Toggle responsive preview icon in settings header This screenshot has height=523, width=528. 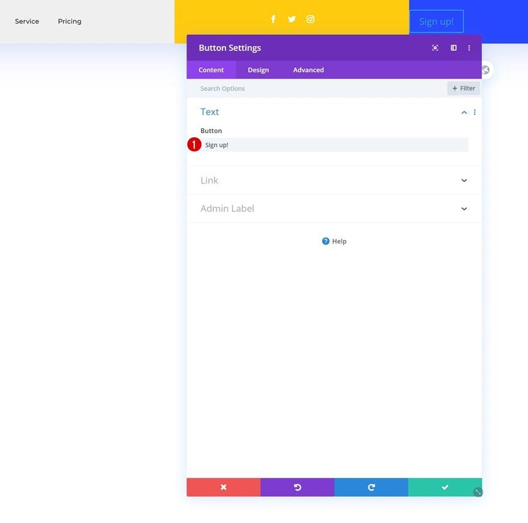435,48
